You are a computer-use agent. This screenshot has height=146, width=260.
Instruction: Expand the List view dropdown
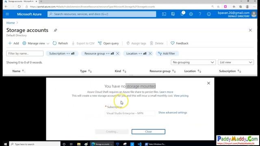coord(236,62)
